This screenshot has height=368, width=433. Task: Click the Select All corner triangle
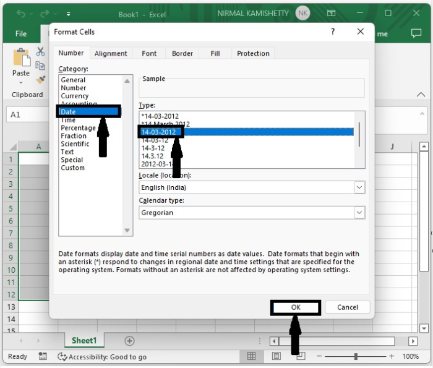point(12,147)
